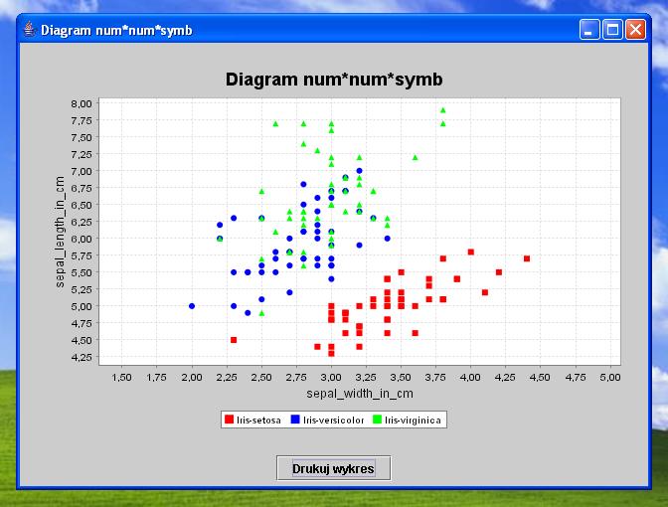Click the green Iris-virginica legend swatch
Image resolution: width=668 pixels, height=507 pixels.
377,420
